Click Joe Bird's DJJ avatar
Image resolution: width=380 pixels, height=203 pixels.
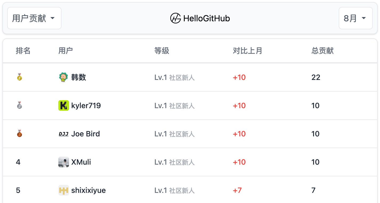click(x=63, y=134)
